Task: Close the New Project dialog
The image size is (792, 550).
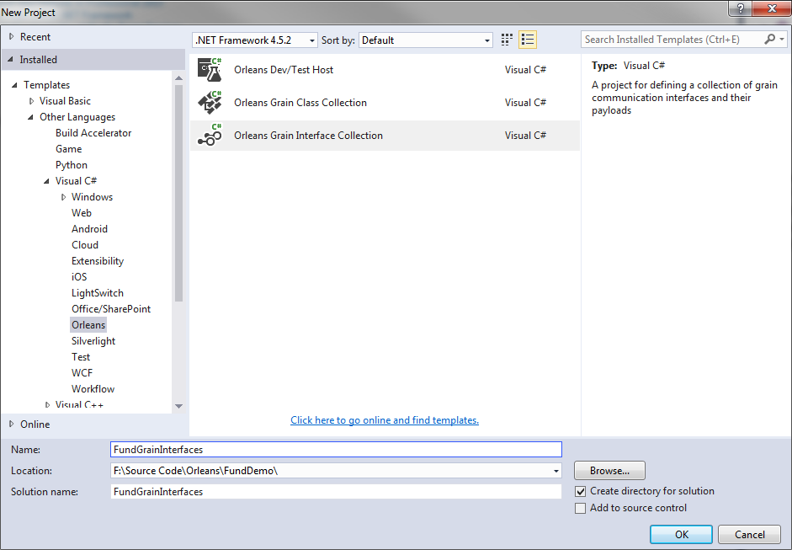Action: pos(772,9)
